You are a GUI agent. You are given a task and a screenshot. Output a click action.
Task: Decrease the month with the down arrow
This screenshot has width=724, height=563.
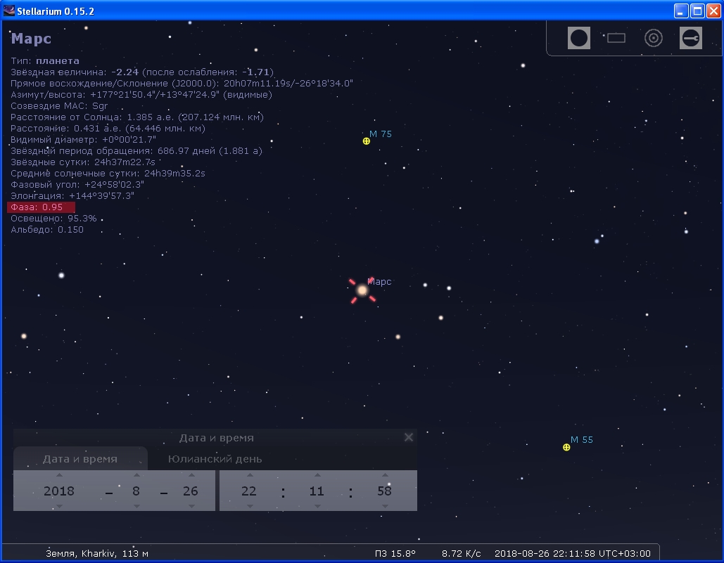tap(136, 506)
